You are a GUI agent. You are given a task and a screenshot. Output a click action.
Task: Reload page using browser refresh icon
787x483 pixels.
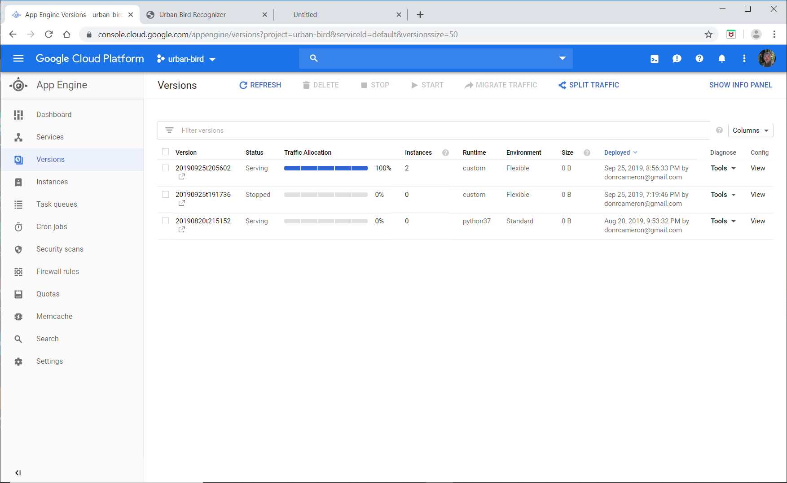click(x=49, y=35)
